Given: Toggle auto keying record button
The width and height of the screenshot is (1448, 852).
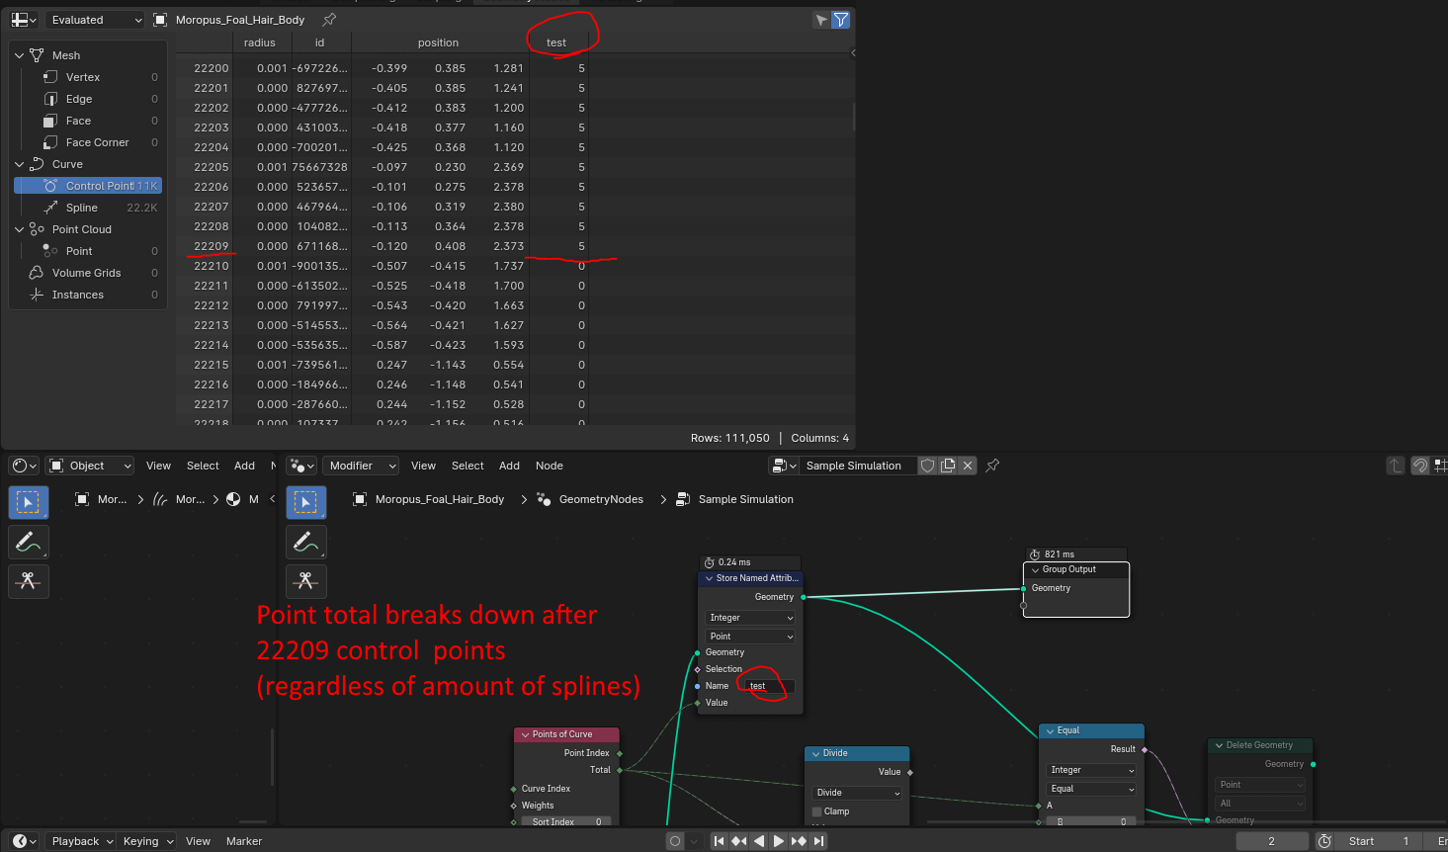Looking at the screenshot, I should [x=675, y=841].
